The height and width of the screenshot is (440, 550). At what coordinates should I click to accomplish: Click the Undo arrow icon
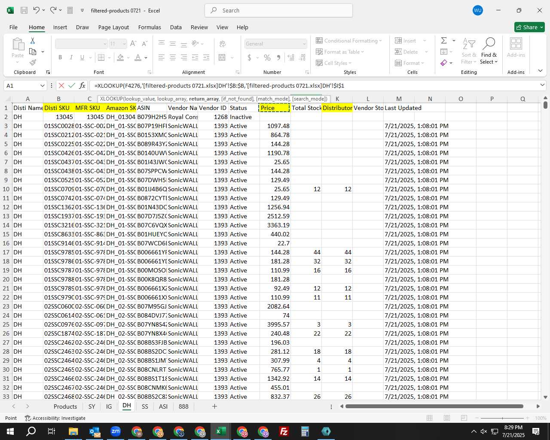[37, 10]
